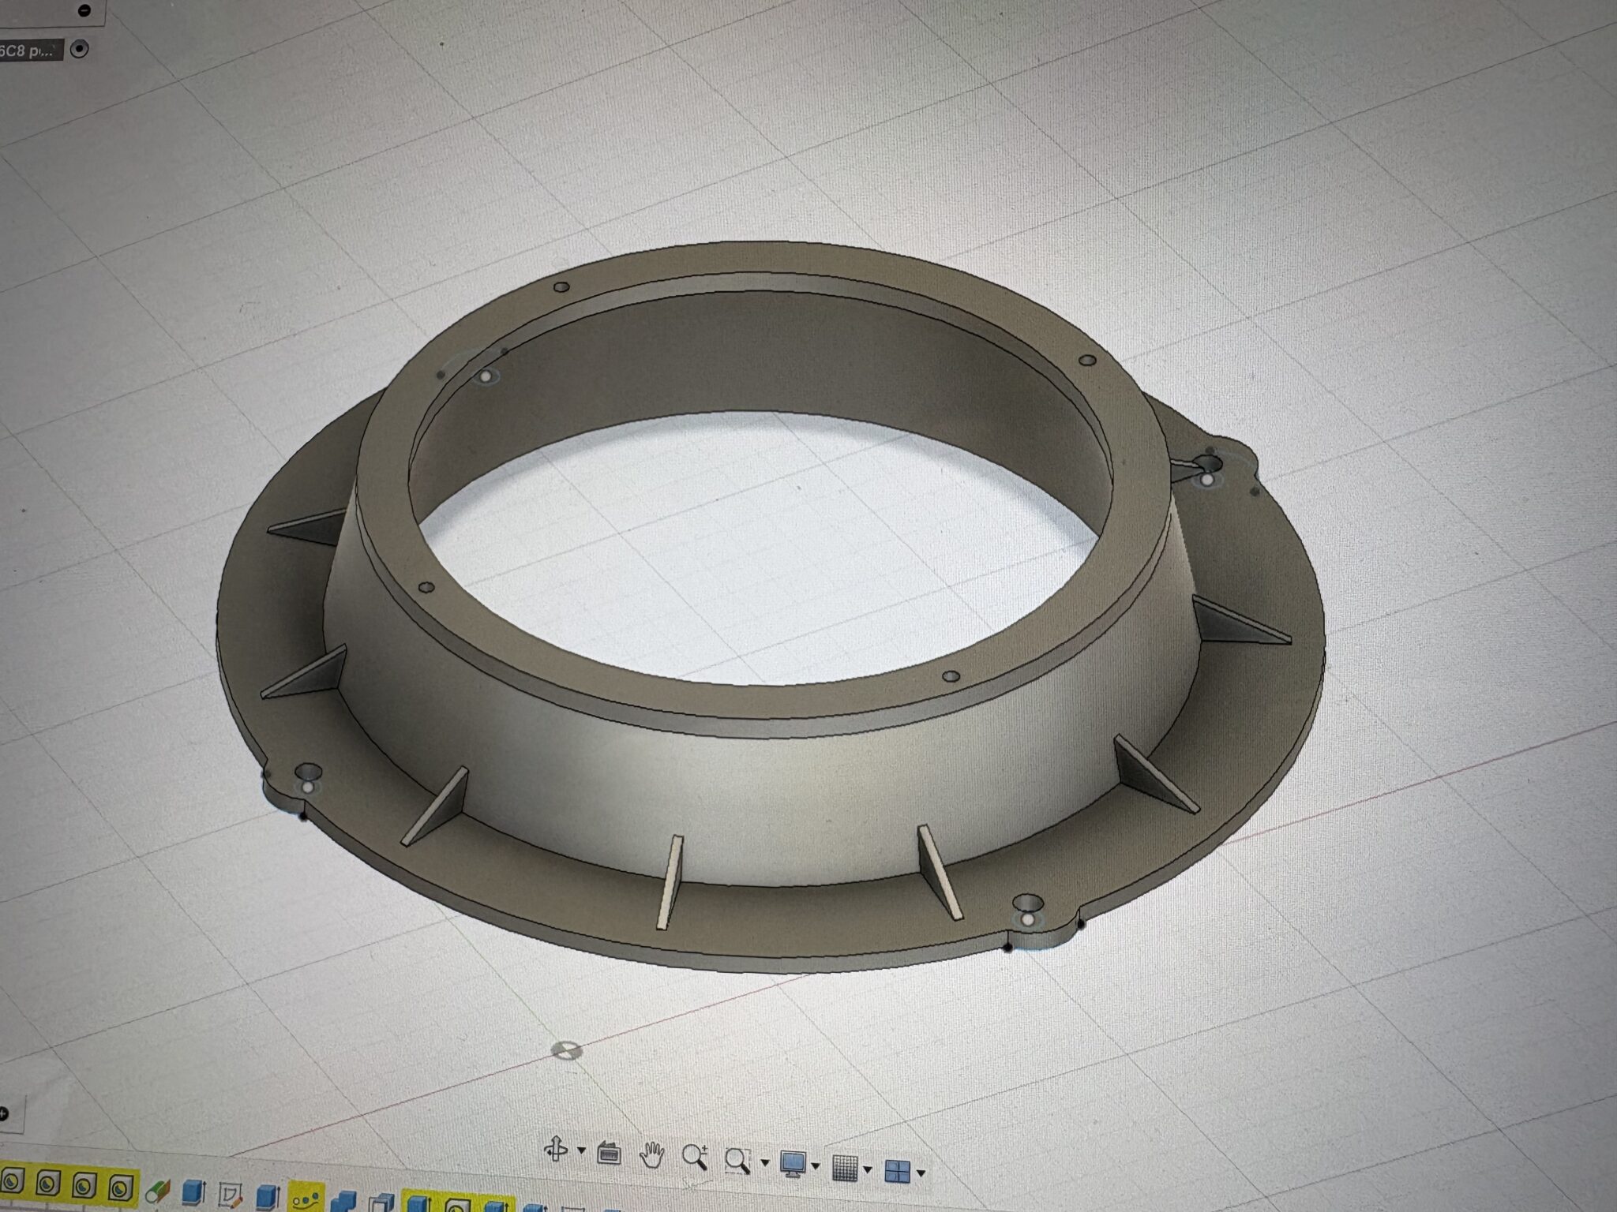Open the Orbit tool dropdown arrow
1617x1212 pixels.
(581, 1151)
